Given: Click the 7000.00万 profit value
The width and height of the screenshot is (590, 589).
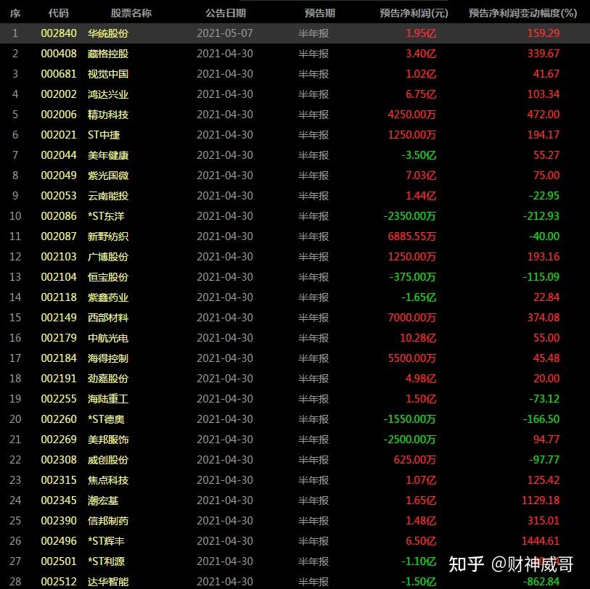Looking at the screenshot, I should [x=412, y=318].
